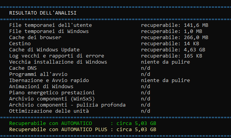Image resolution: width=231 pixels, height=138 pixels.
Task: Select the 'Animazioni di Windows' label
Action: coord(41,86)
